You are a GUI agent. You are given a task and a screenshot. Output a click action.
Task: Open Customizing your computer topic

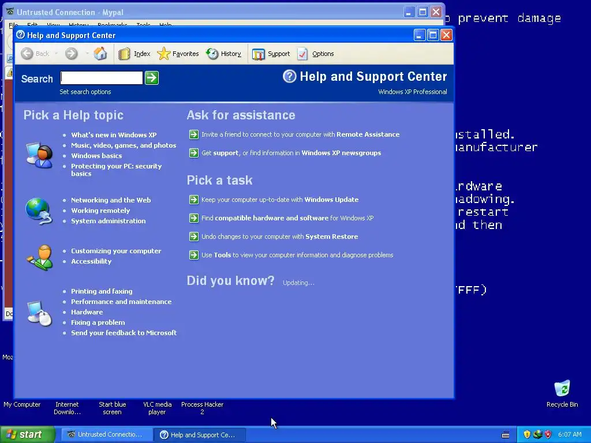[x=116, y=251]
